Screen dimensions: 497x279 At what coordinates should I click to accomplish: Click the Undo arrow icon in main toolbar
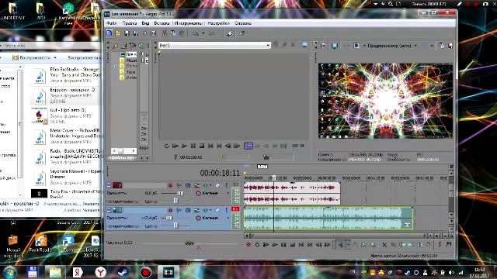click(x=195, y=33)
